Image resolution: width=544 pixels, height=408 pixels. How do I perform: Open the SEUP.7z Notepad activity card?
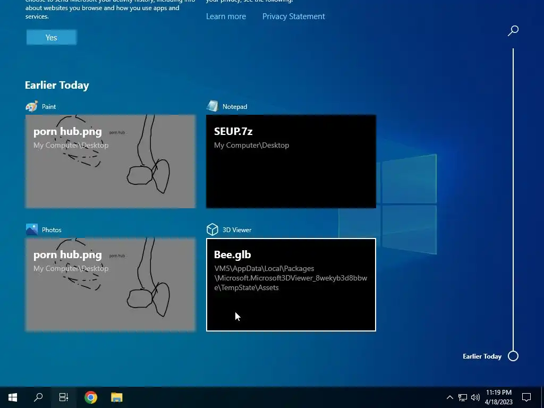point(291,161)
